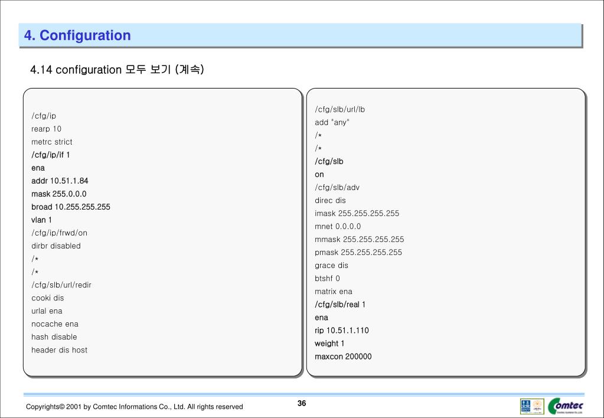Select the '4.14 configuration 모두 보기 (계속)' subtitle
The height and width of the screenshot is (418, 604).
[x=117, y=70]
